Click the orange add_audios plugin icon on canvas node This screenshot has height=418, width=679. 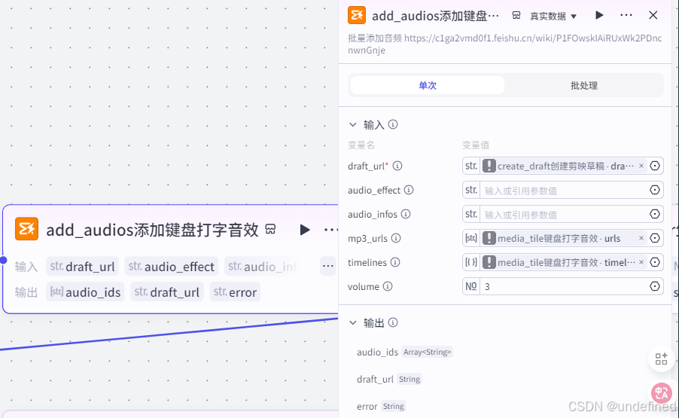click(26, 229)
